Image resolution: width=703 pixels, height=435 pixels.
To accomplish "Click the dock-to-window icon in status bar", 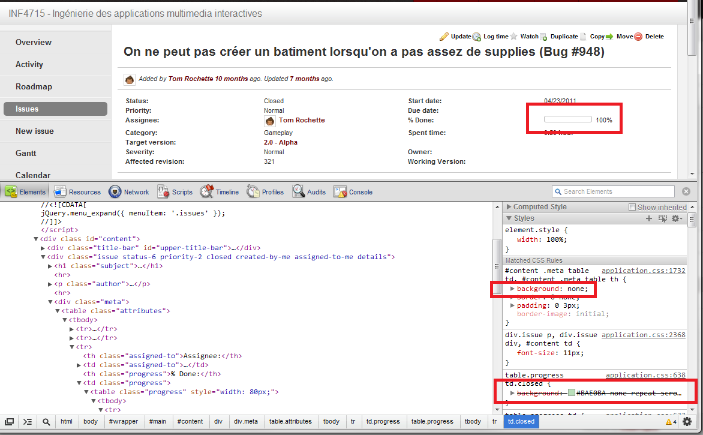I will pyautogui.click(x=9, y=422).
